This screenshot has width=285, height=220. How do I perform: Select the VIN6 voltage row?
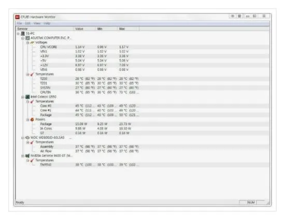pos(142,70)
